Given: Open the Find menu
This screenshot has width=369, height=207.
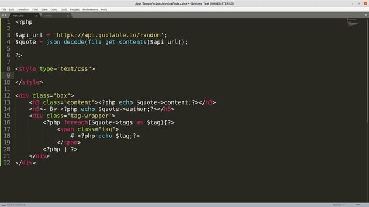Looking at the screenshot, I should click(x=35, y=10).
